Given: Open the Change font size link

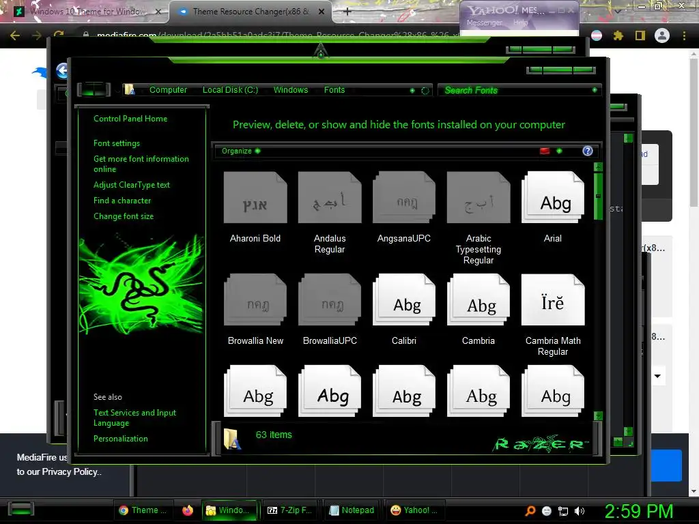Looking at the screenshot, I should pos(124,216).
